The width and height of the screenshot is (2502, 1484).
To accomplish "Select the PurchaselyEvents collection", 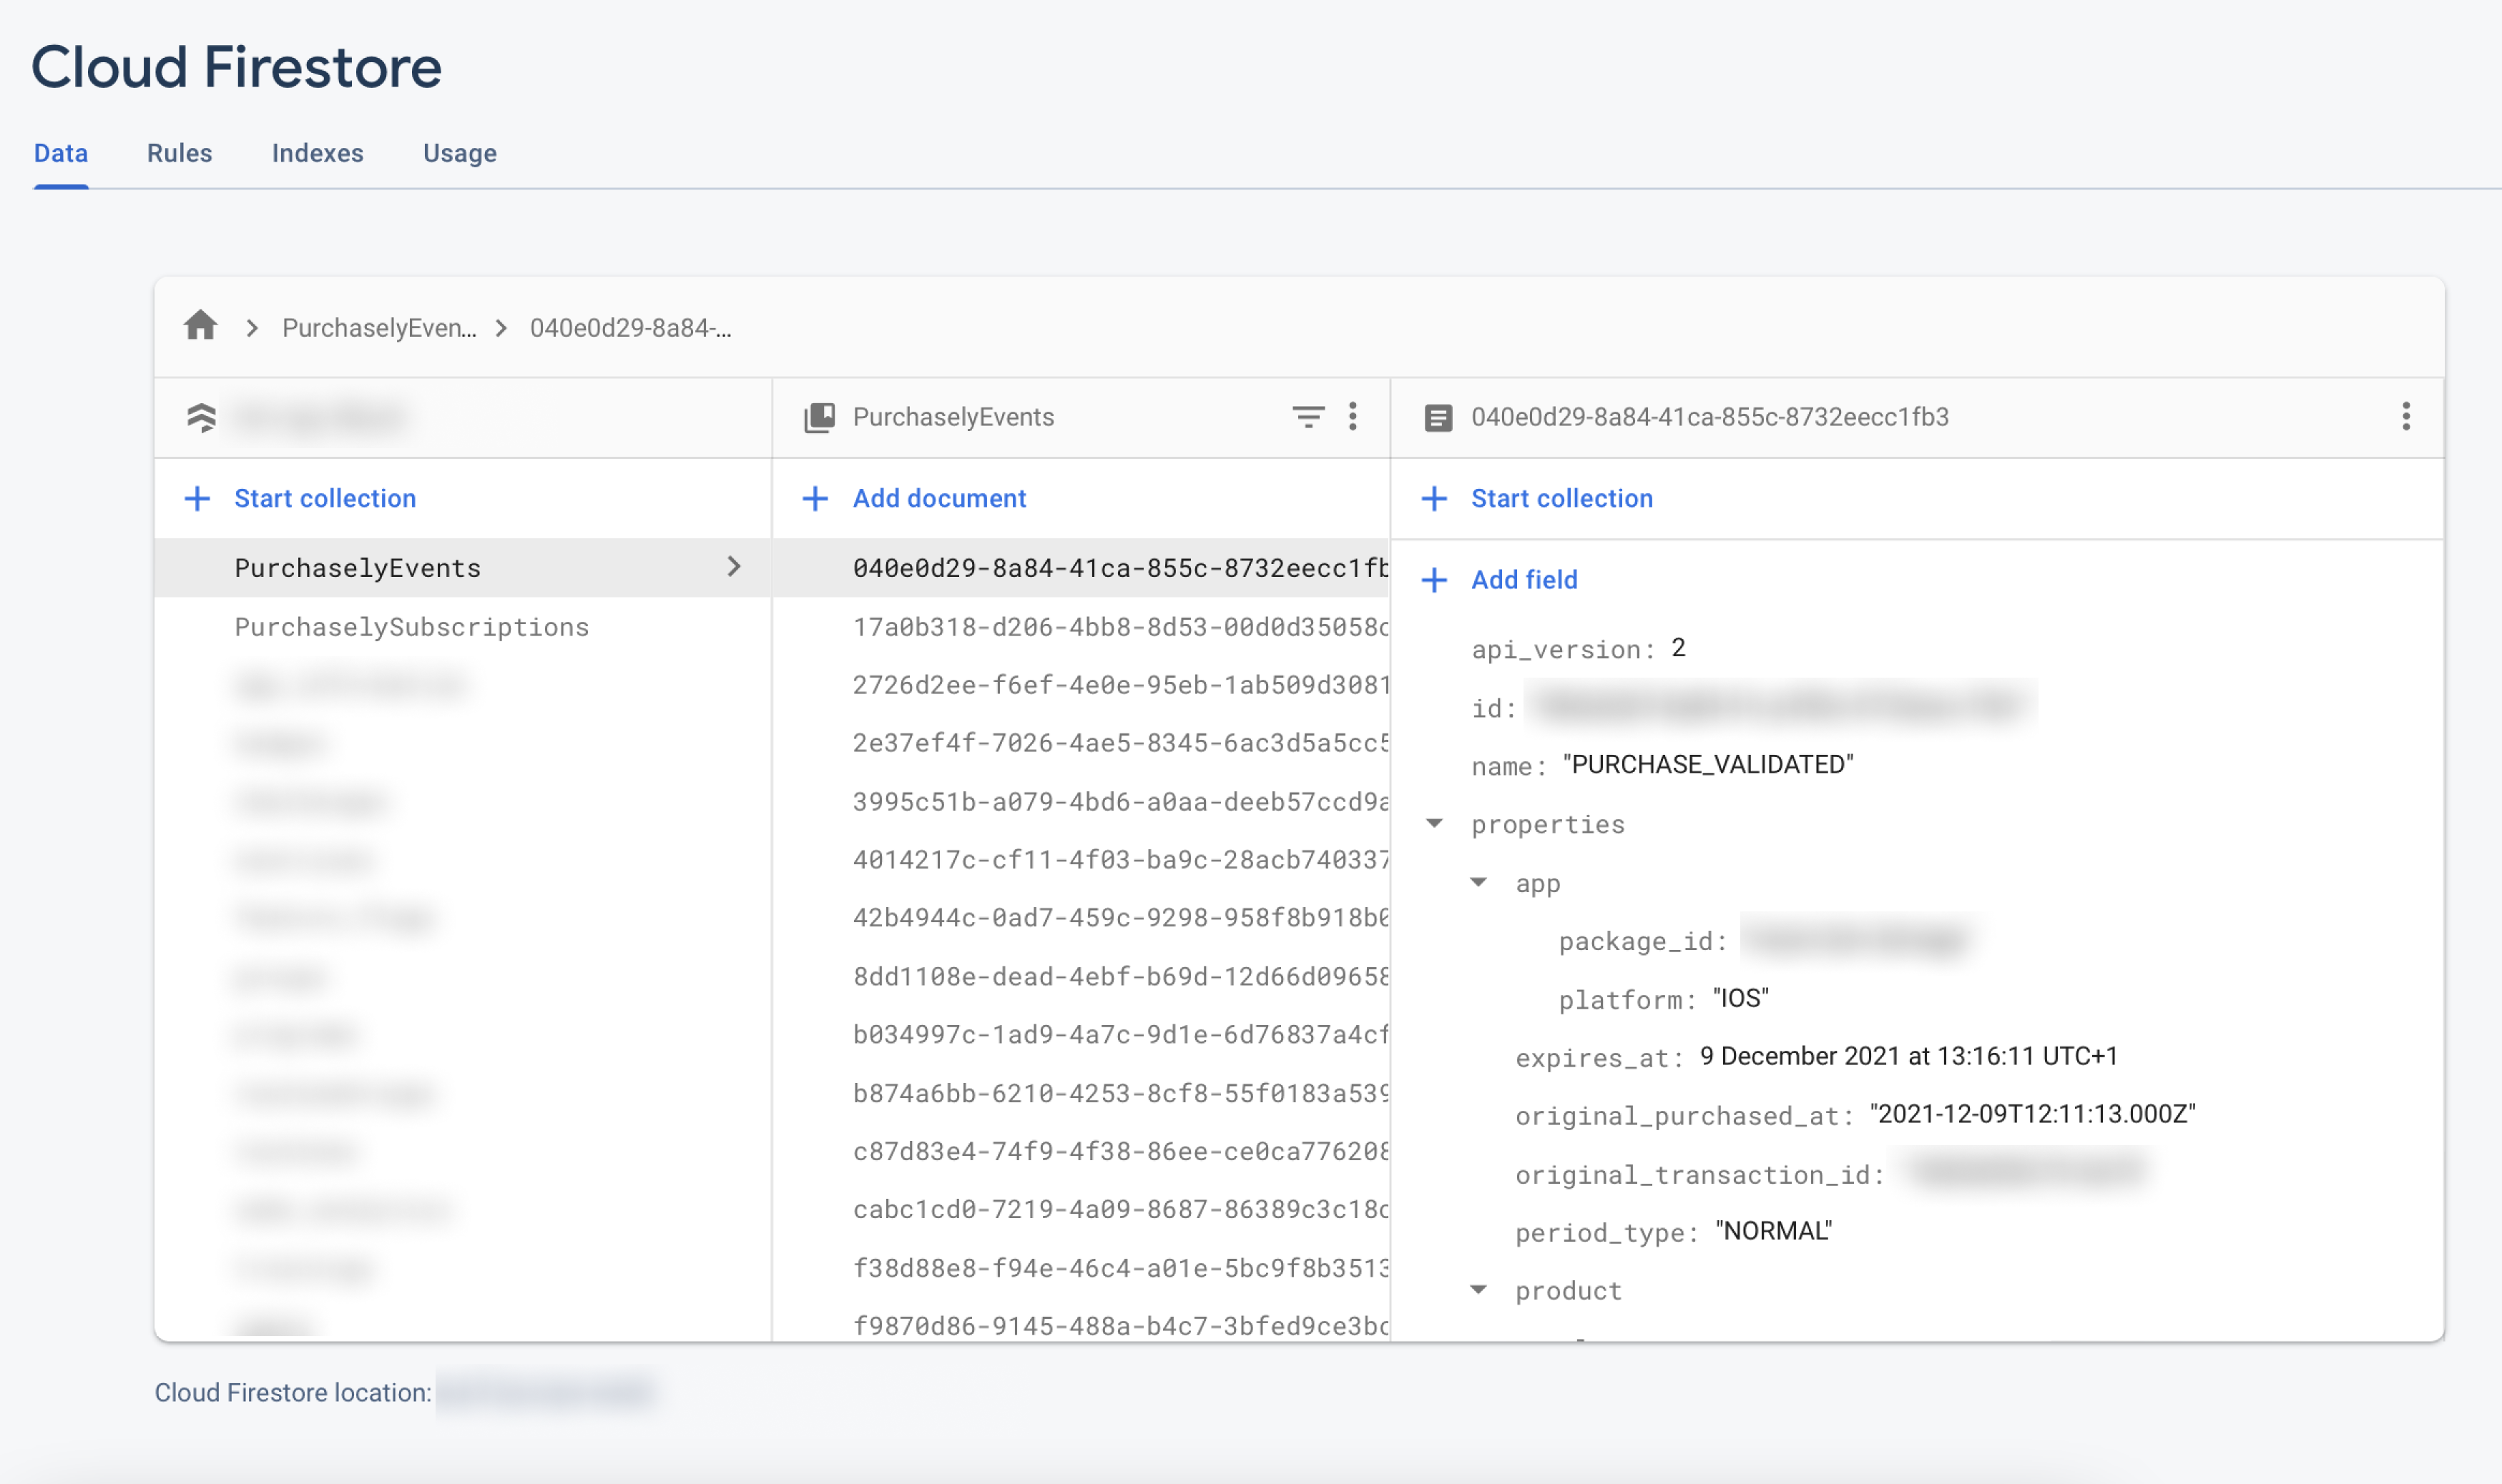I will 462,568.
